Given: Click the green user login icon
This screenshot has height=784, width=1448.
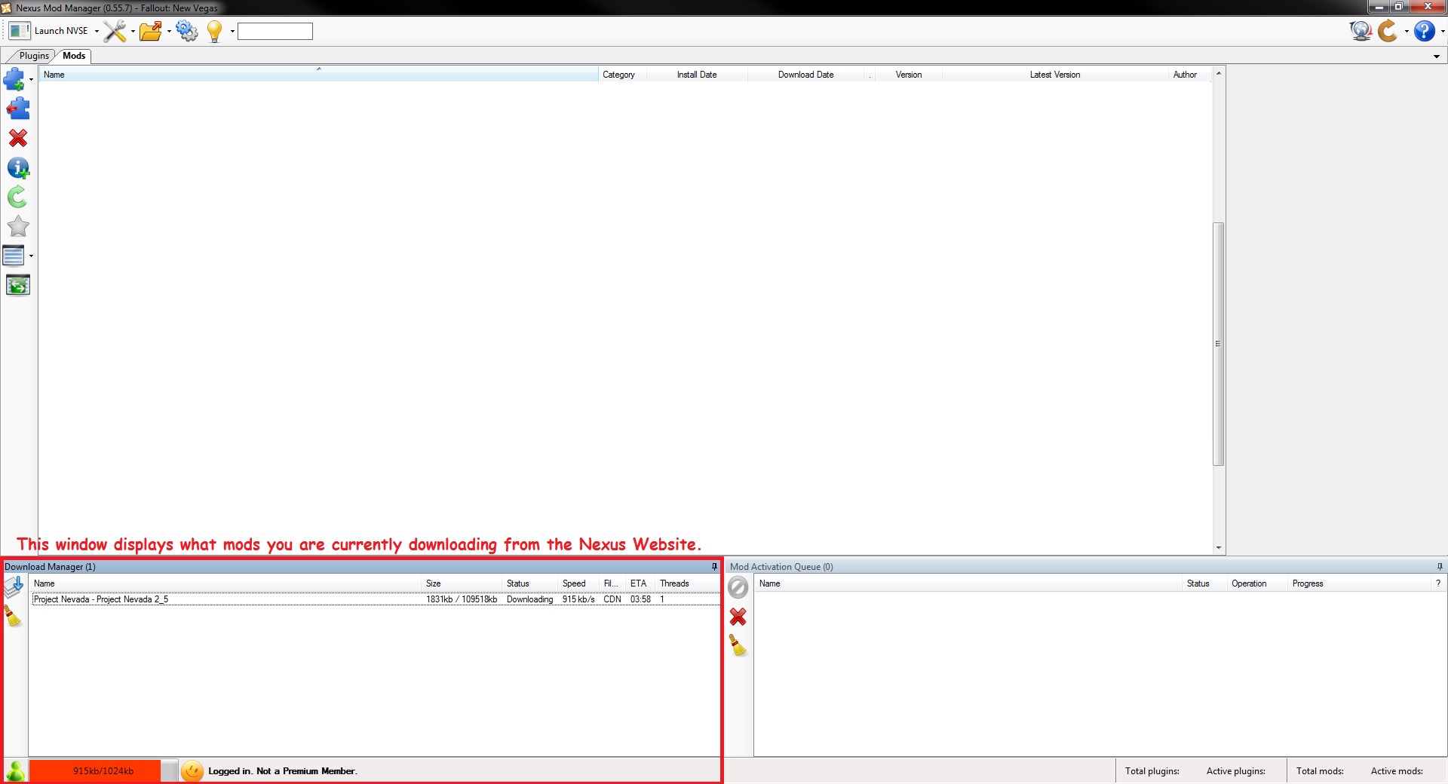Looking at the screenshot, I should tap(16, 771).
